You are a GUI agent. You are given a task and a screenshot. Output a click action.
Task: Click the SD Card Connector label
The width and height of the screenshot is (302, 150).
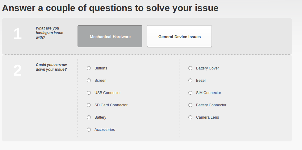click(x=111, y=105)
